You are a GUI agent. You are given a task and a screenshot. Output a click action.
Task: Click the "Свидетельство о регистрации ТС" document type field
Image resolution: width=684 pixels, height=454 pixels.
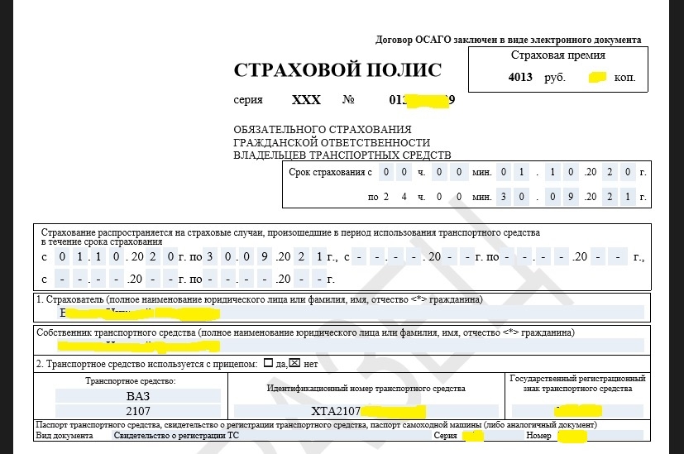[271, 435]
